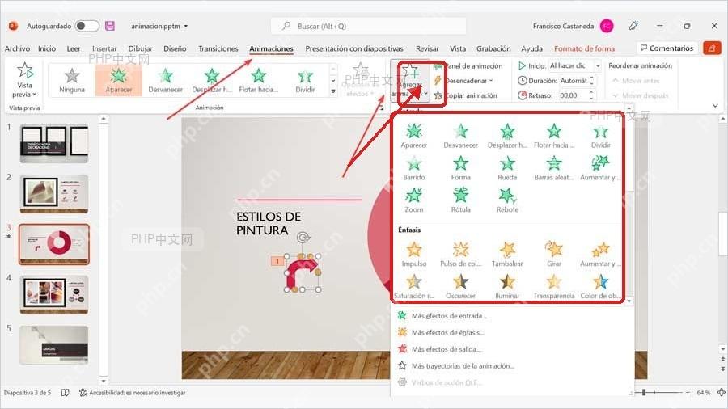
Task: Open the Formato de forma tab
Action: [584, 48]
